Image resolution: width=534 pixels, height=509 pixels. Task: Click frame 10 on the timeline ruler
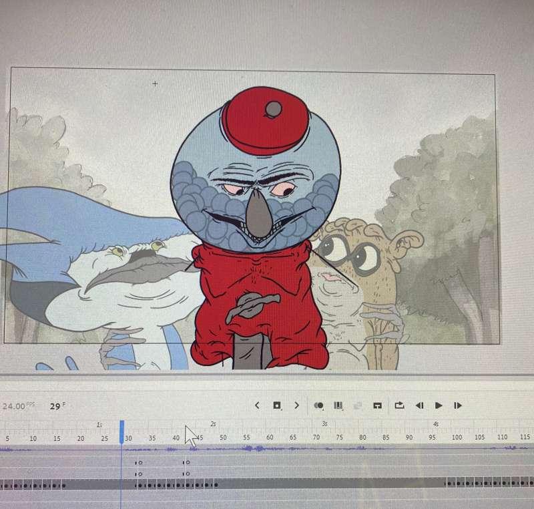(33, 438)
